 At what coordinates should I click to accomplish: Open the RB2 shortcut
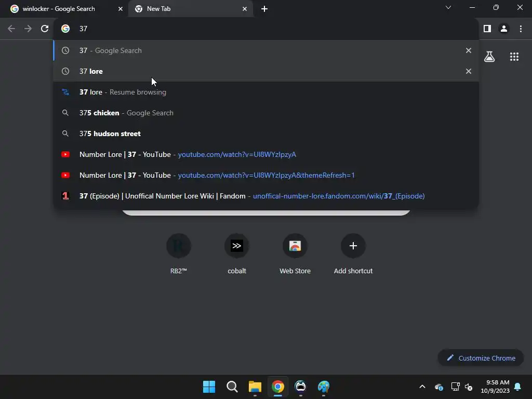point(179,254)
